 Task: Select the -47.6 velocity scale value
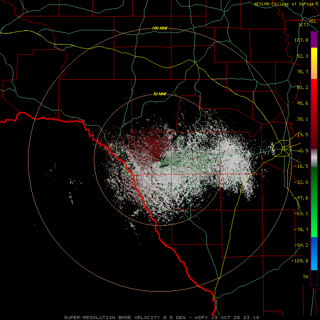tap(301, 198)
